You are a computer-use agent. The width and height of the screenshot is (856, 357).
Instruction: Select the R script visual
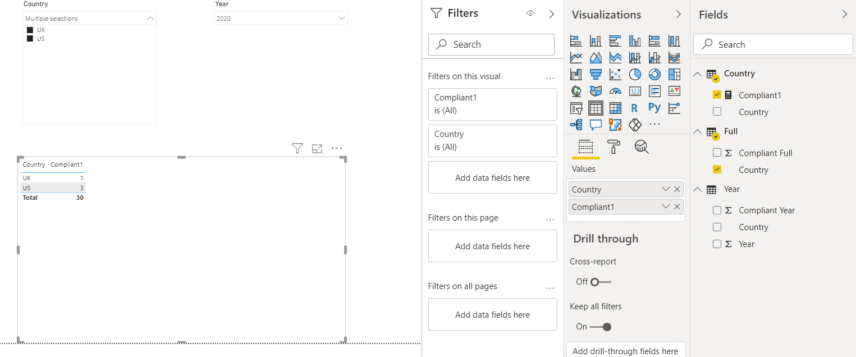635,108
